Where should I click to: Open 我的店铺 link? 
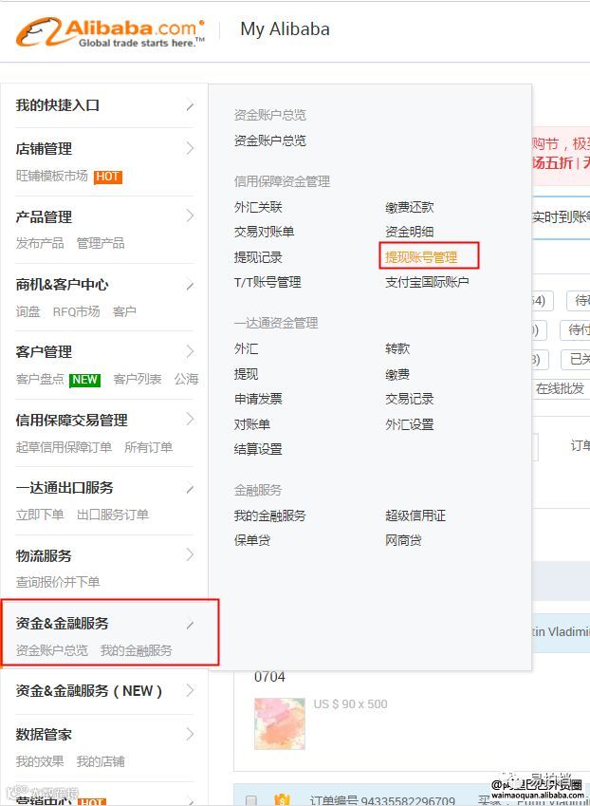(x=101, y=761)
